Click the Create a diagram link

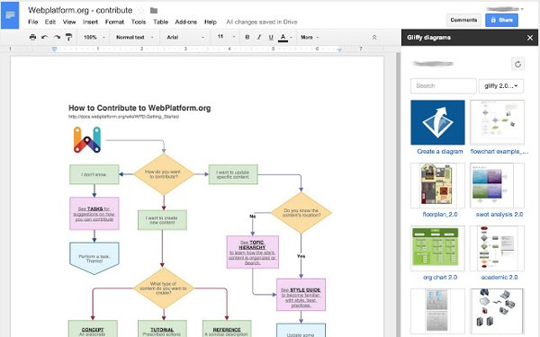coord(440,151)
